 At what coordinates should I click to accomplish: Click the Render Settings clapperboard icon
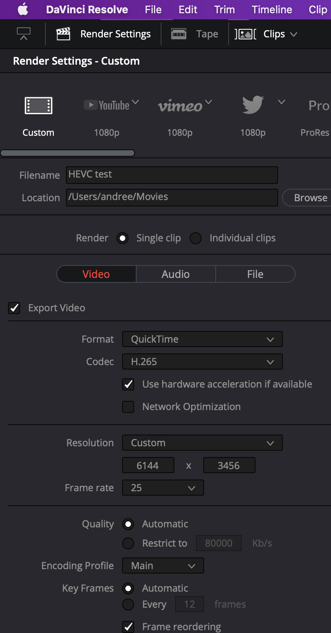(63, 34)
